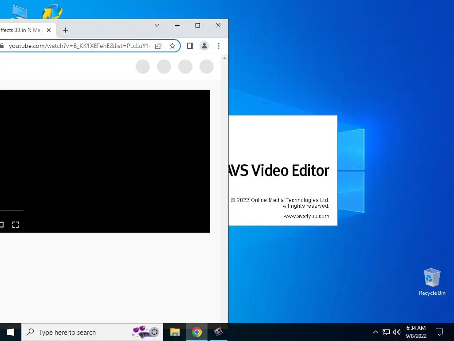View site information via lock icon

click(x=2, y=46)
